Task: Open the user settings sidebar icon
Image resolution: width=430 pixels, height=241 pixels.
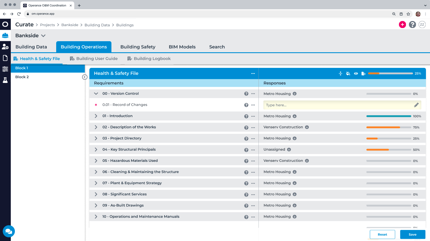Action: [x=5, y=47]
